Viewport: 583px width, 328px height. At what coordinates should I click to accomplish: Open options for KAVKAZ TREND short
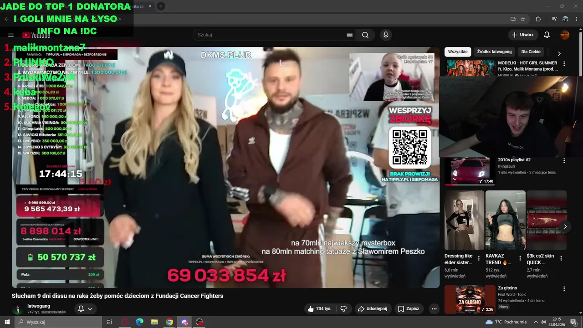[x=520, y=258]
